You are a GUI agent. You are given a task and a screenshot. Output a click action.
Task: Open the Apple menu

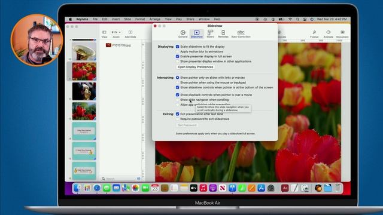71,19
